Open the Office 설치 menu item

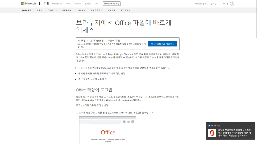click(81, 10)
